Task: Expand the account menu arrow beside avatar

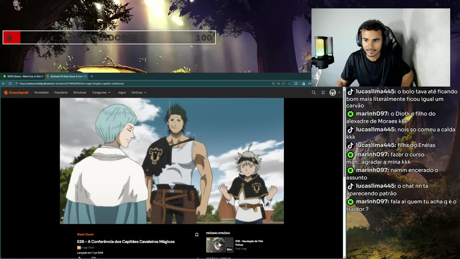Action: pyautogui.click(x=339, y=93)
